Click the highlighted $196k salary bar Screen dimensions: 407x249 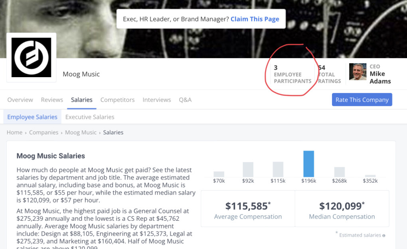tap(308, 164)
